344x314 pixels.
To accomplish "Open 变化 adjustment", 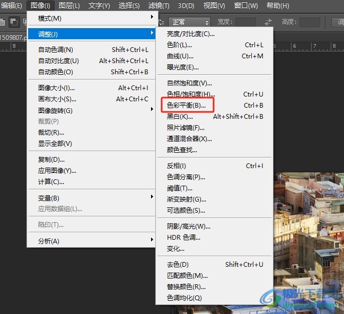I will point(215,249).
